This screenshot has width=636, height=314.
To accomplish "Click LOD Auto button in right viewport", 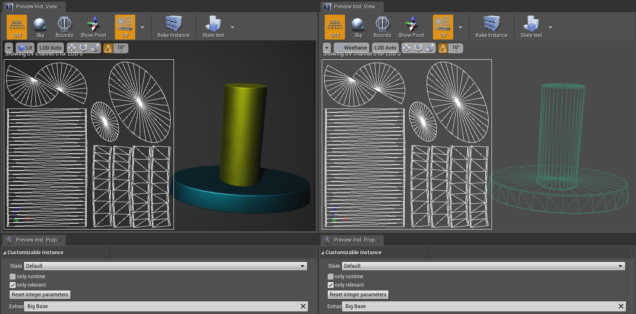I will pyautogui.click(x=385, y=48).
